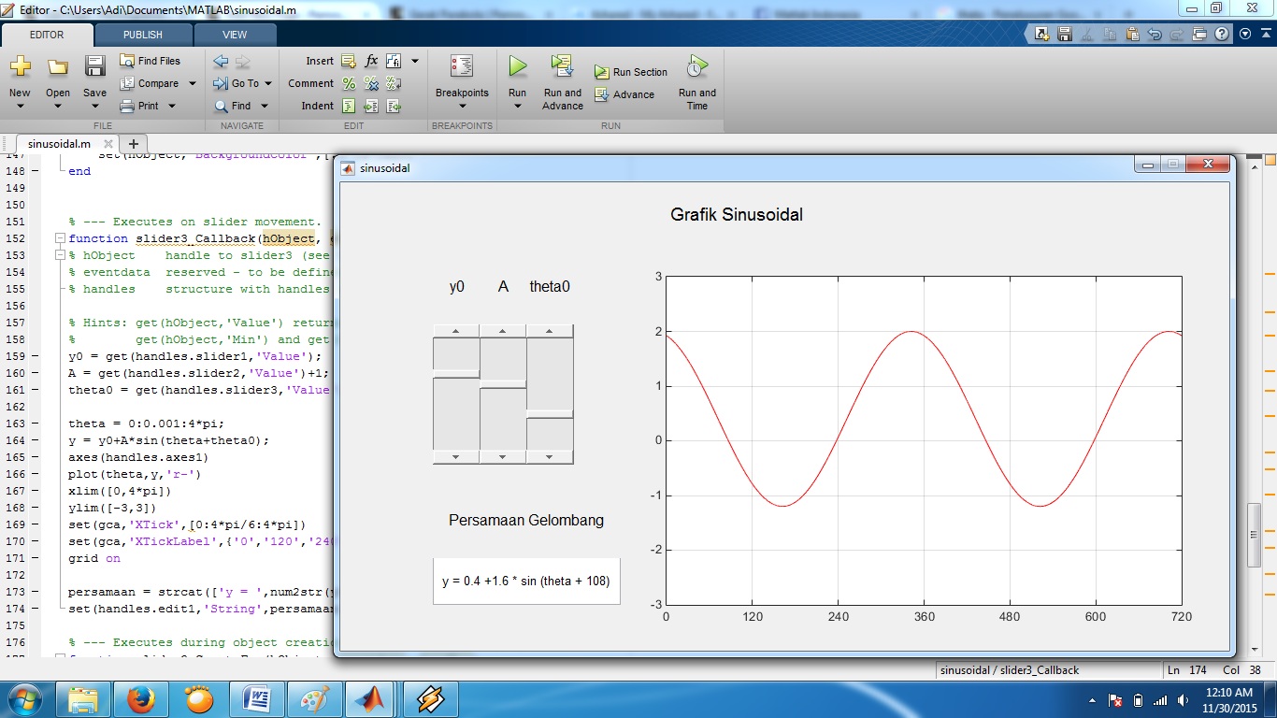Viewport: 1277px width, 718px height.
Task: Collapse the slider3_Callback function fold marker
Action: tap(60, 238)
